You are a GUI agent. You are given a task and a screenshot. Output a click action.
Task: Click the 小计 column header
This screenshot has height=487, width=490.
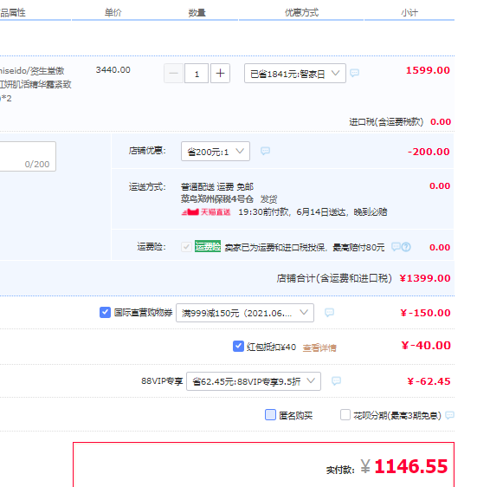pos(409,12)
